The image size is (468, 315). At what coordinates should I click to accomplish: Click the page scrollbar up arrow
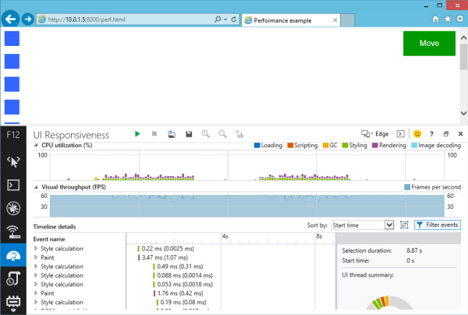(463, 38)
